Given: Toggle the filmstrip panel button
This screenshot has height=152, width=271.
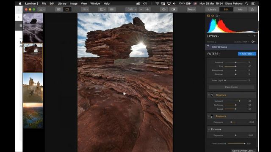Looking at the screenshot, I should pos(112,9).
